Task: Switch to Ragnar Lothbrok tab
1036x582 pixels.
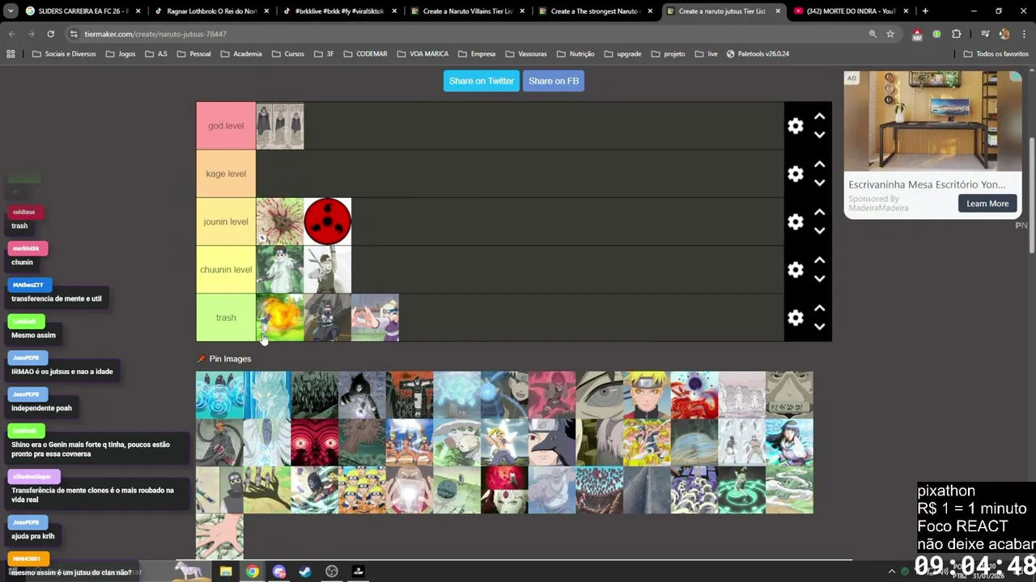Action: pos(210,11)
